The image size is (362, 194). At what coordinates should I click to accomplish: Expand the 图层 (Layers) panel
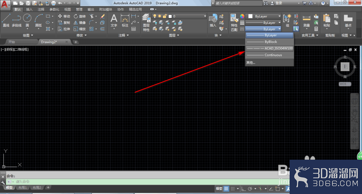(x=174, y=35)
